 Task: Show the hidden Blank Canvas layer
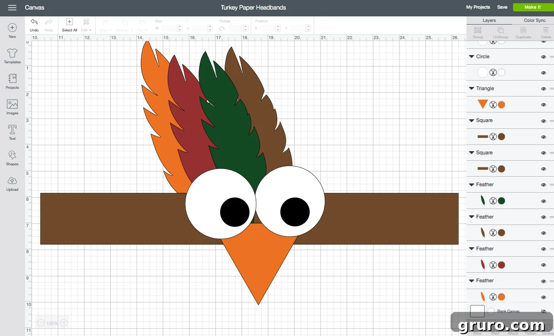(544, 311)
